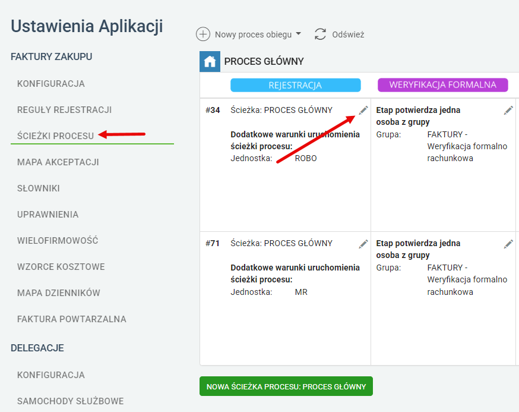The width and height of the screenshot is (519, 412).
Task: Click NOWA ŚCIEŻKA PROCESU: PROCES GŁÓWNY button
Action: pos(286,386)
